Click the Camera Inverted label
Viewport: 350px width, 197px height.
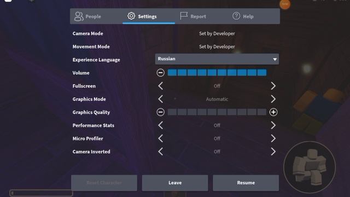click(91, 152)
